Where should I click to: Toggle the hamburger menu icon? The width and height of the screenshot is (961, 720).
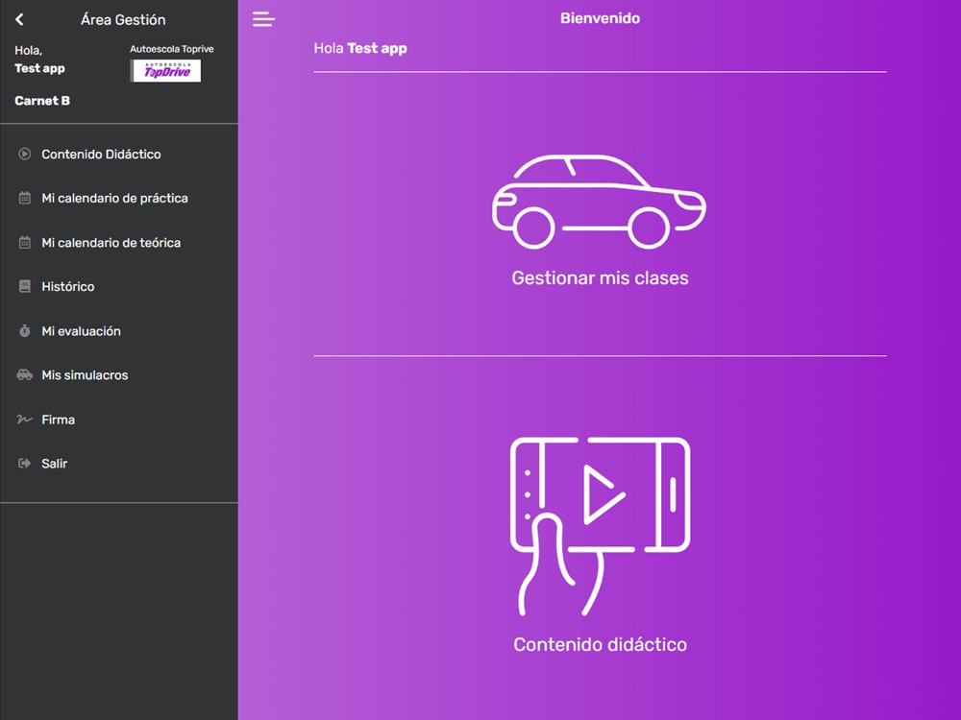coord(263,19)
